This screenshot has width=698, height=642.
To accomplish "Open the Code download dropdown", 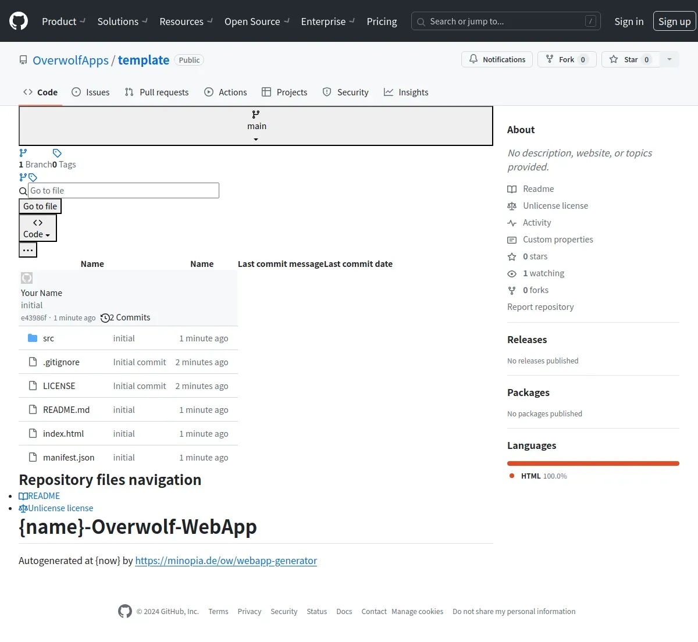I will pos(38,228).
